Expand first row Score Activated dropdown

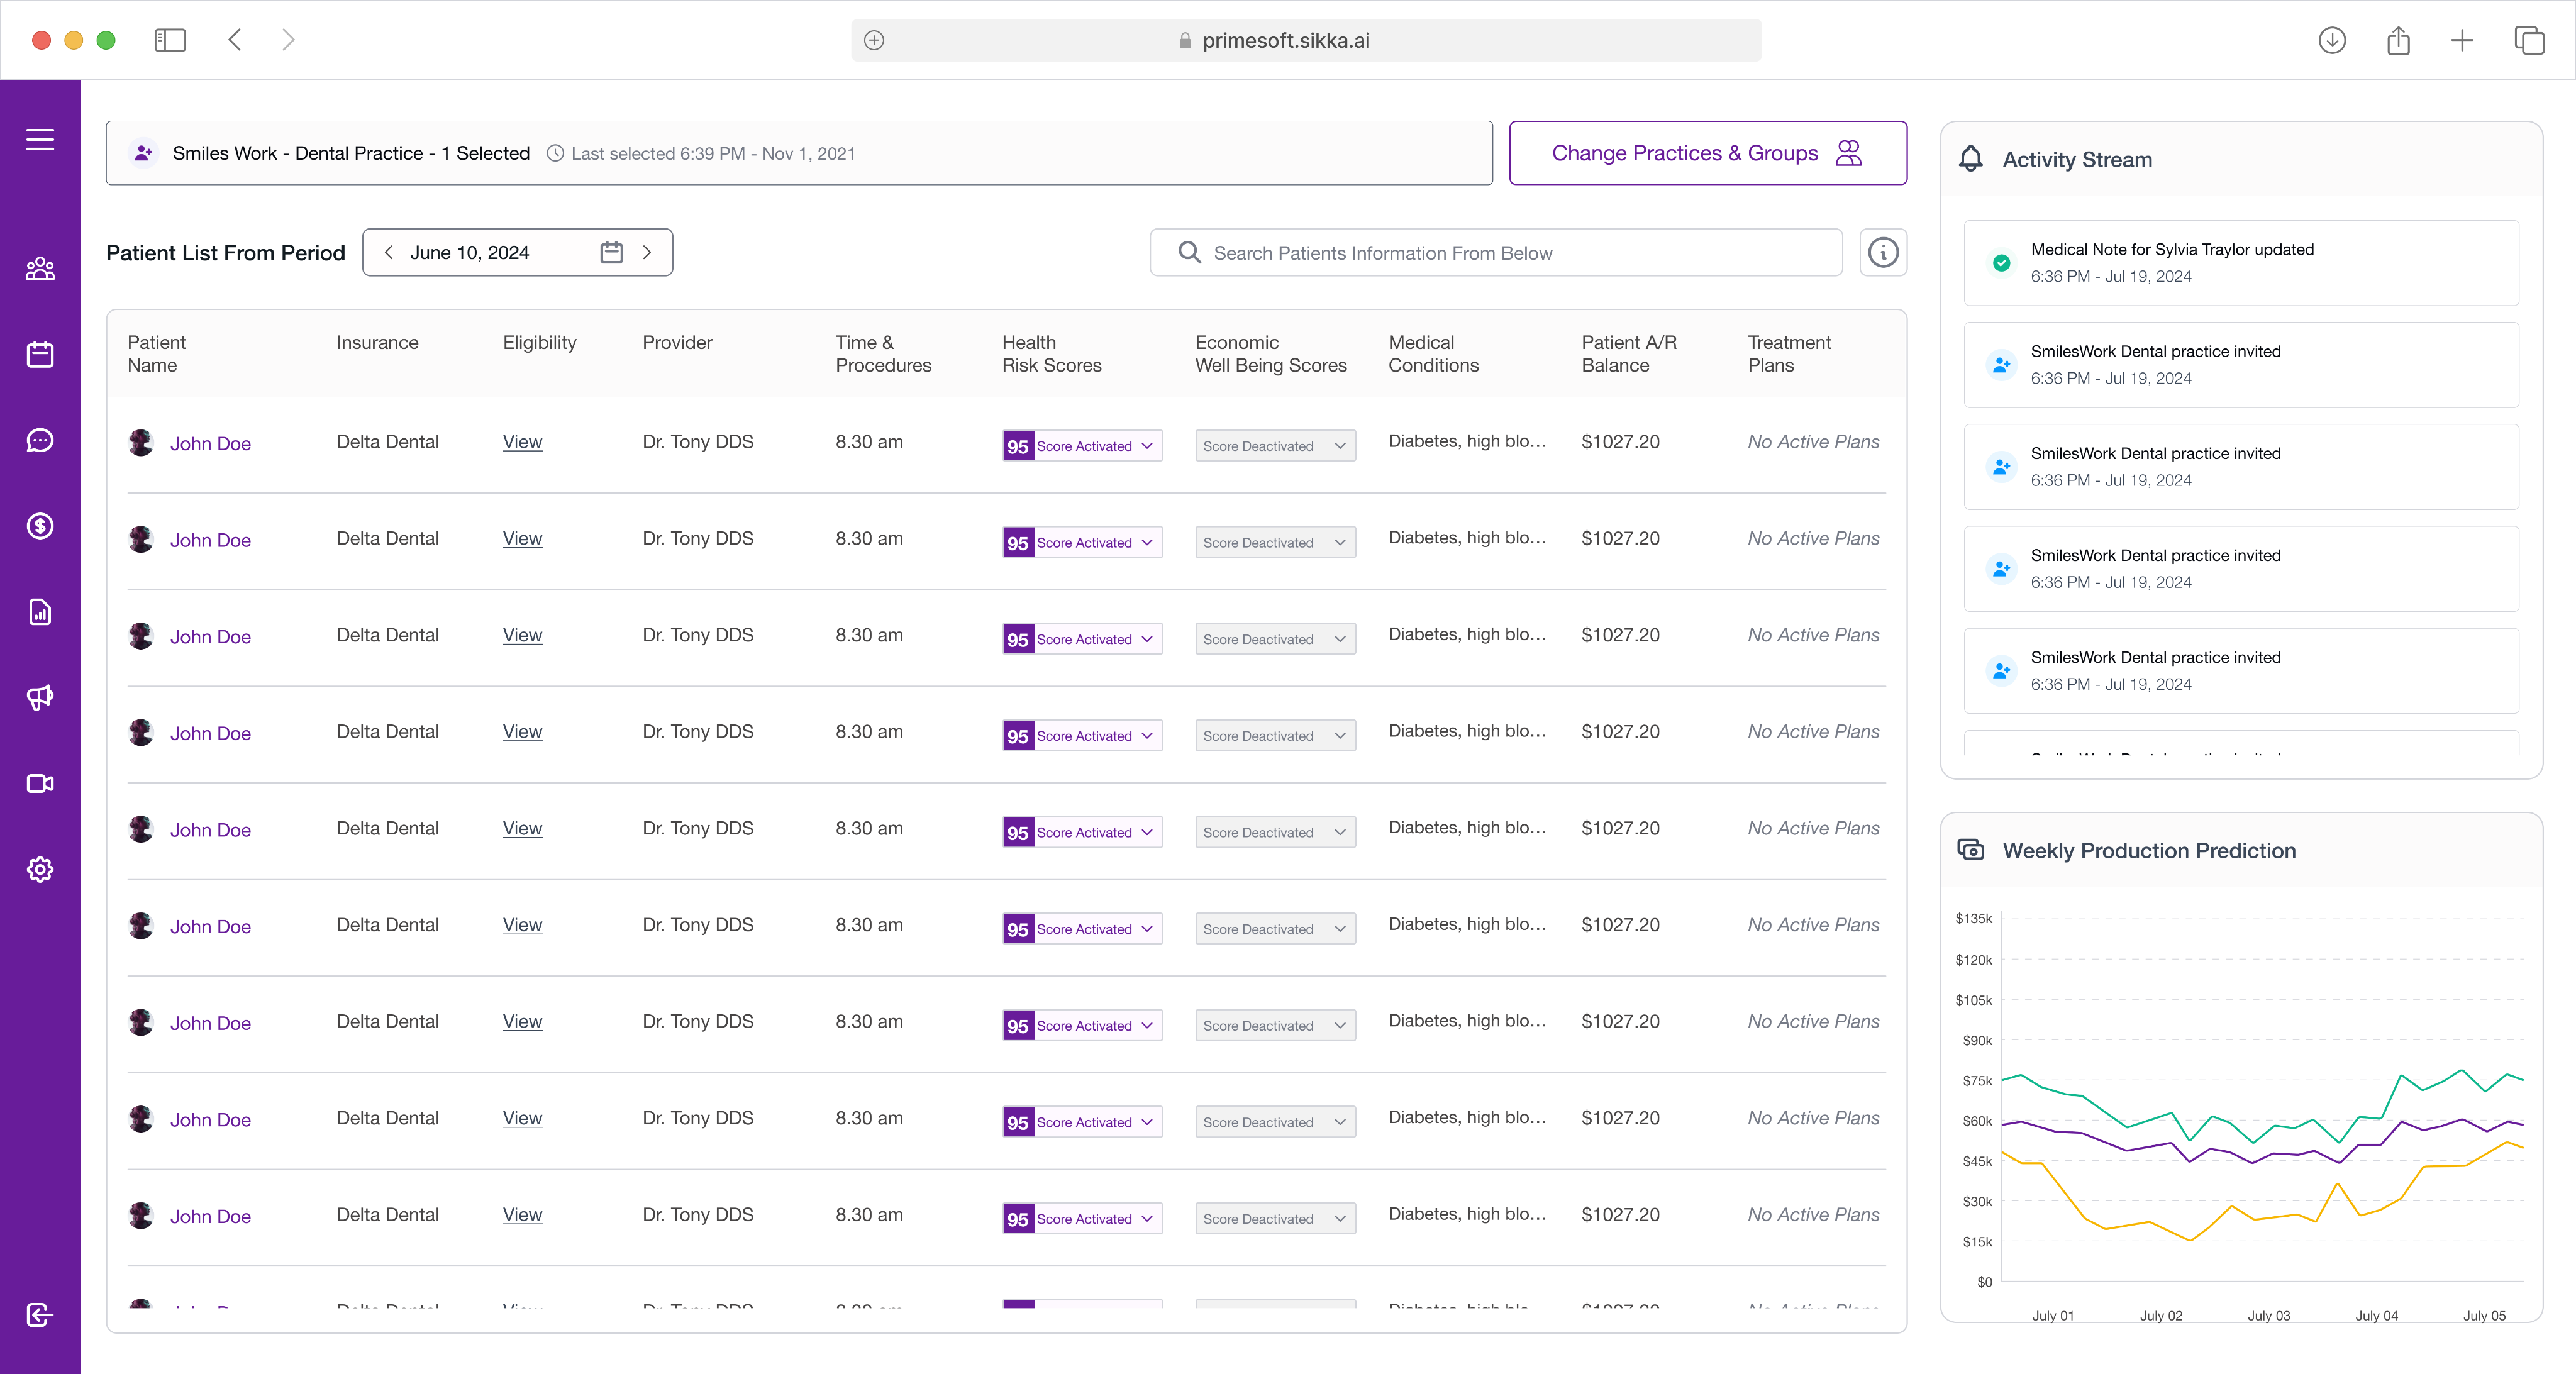click(1146, 446)
